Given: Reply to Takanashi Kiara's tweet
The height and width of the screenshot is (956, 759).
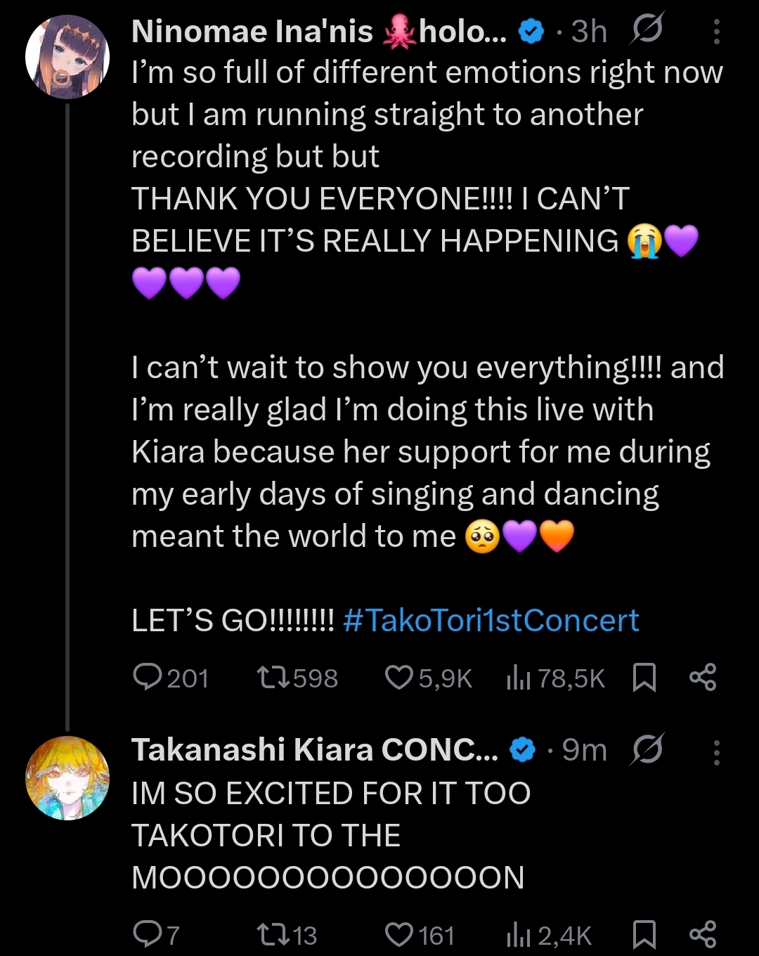Looking at the screenshot, I should tap(148, 935).
